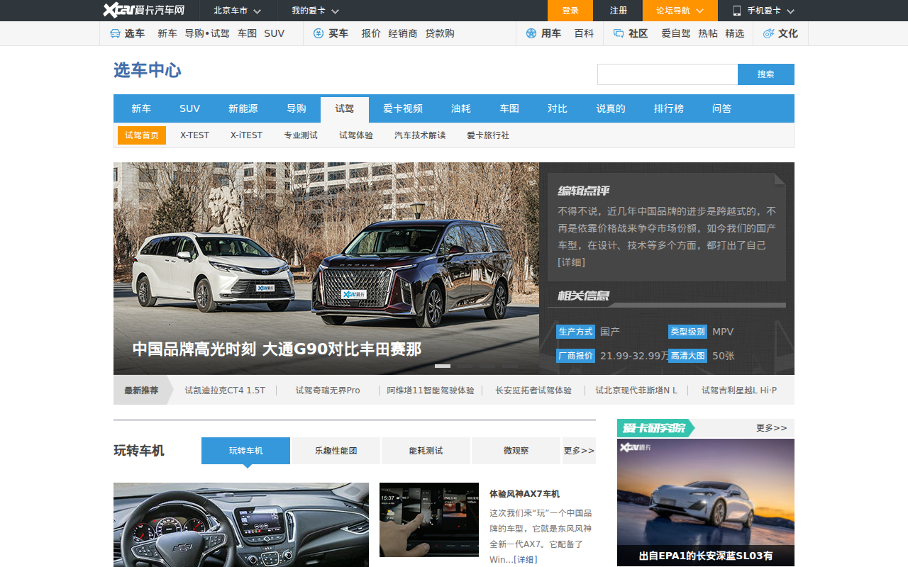Click the 热帖 link

[708, 33]
